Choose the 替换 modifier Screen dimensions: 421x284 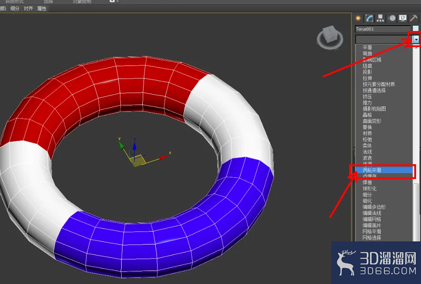[x=367, y=127]
